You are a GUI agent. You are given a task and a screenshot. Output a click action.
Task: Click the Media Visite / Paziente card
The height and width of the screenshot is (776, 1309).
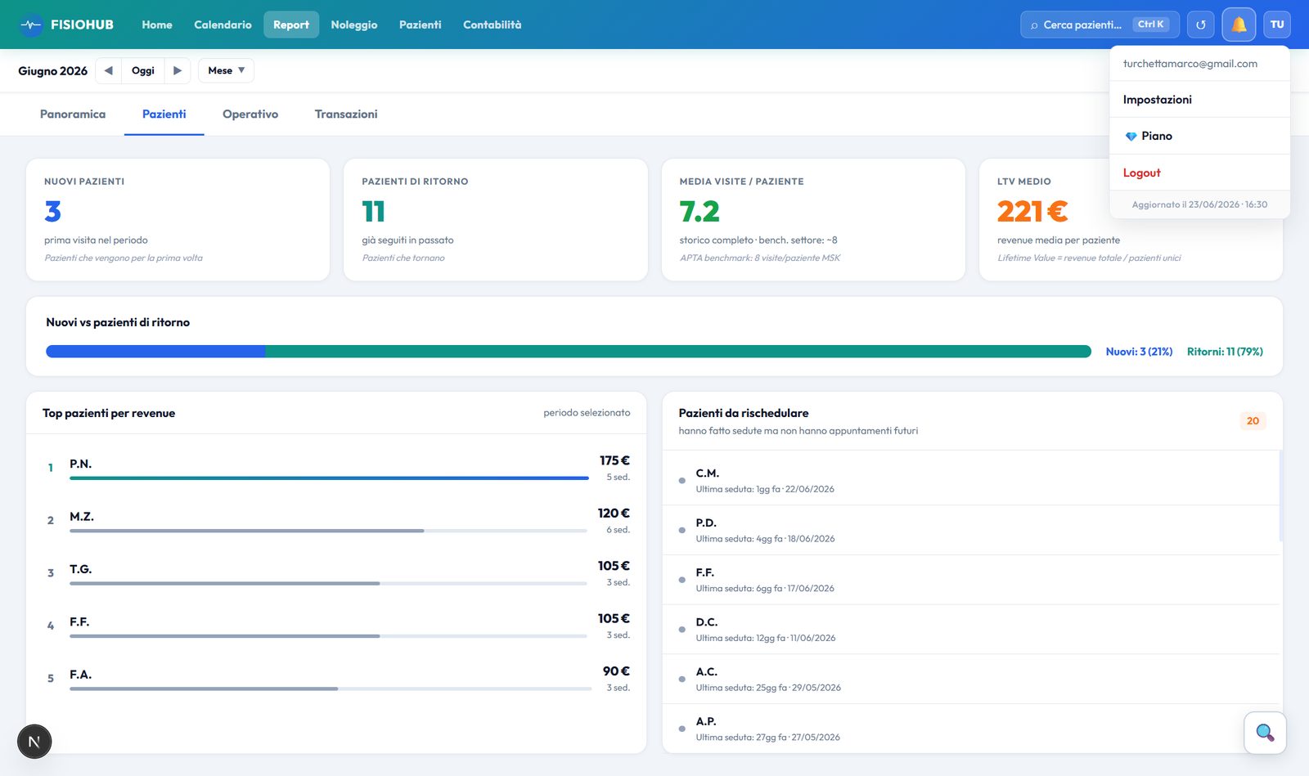813,220
